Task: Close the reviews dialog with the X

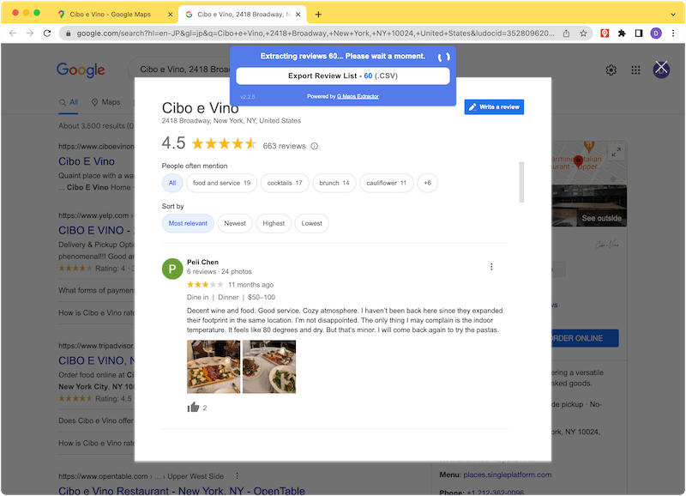Action: tap(661, 68)
